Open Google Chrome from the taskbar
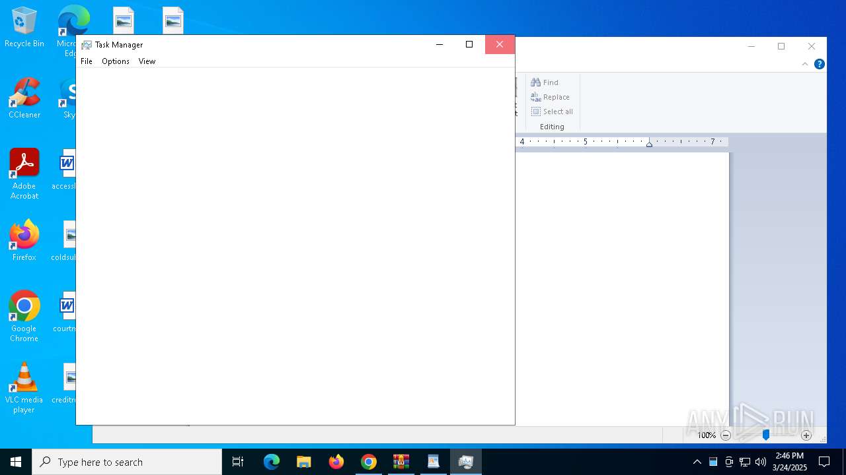 pyautogui.click(x=369, y=462)
